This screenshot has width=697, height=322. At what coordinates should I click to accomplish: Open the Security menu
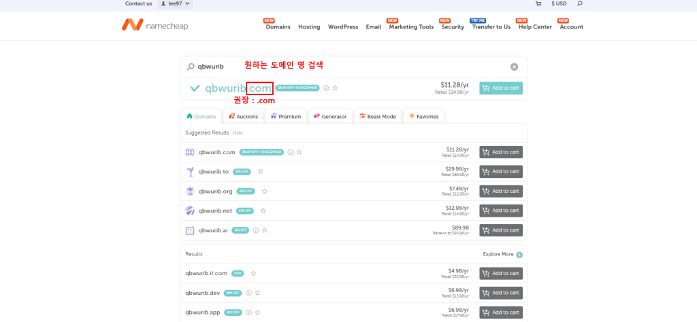coord(453,26)
